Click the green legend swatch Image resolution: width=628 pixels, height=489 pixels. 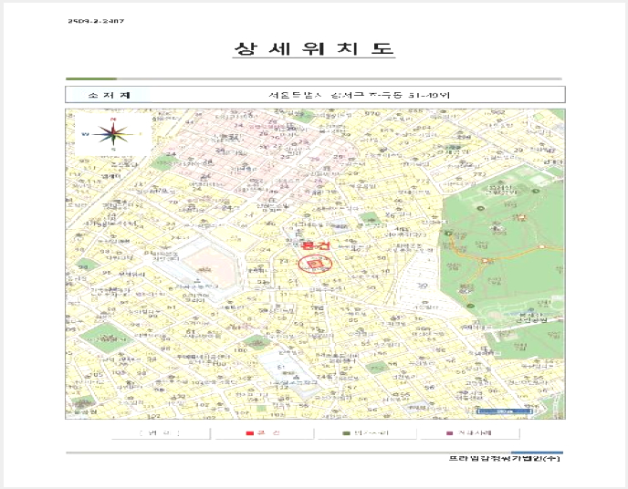(347, 433)
